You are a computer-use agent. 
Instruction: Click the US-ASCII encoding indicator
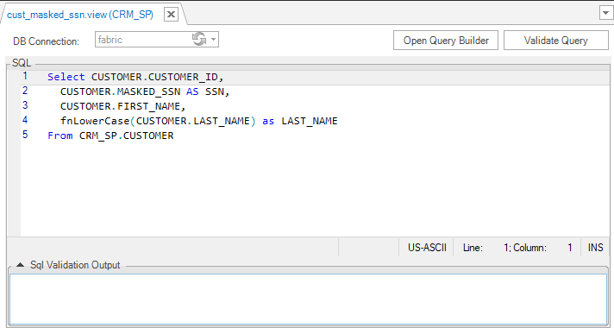427,248
